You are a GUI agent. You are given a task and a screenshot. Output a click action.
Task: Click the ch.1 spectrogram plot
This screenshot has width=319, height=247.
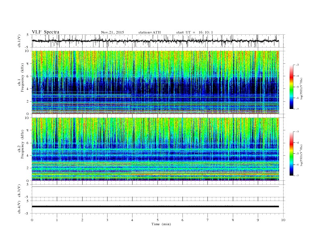(155, 82)
